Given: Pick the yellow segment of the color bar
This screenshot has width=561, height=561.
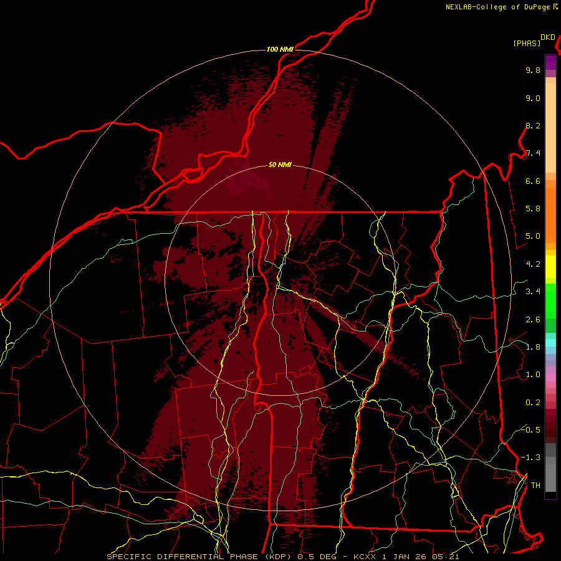Looking at the screenshot, I should (x=550, y=267).
